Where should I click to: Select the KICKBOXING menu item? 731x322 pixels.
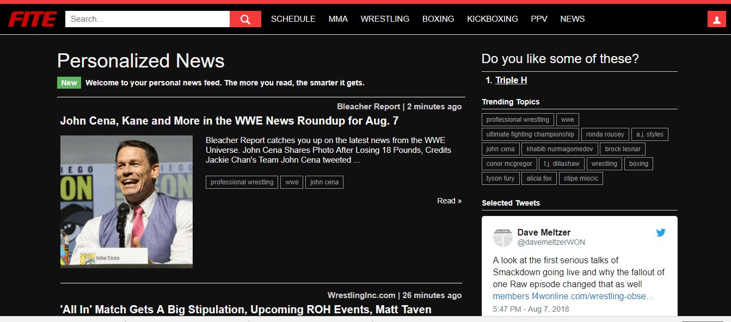point(492,19)
